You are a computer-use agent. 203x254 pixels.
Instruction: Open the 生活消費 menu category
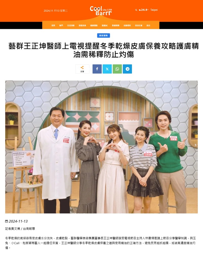(71, 25)
